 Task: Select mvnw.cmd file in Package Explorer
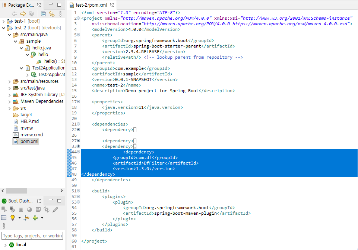(x=32, y=135)
